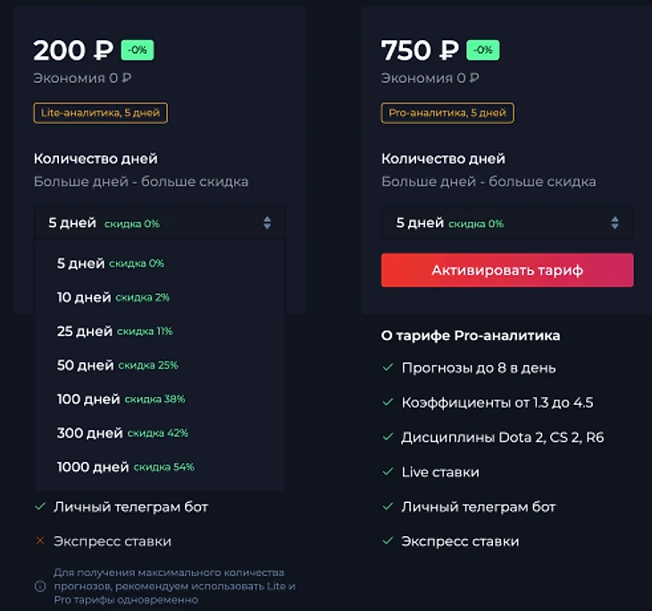Click the -0% badge next to 750 ₽

(483, 51)
